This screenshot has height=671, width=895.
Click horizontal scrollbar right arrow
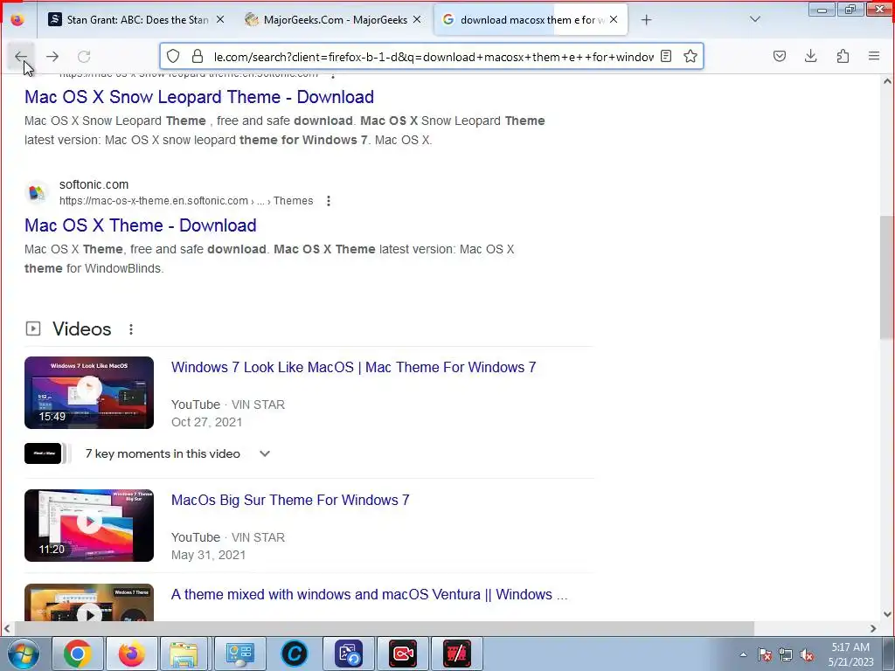873,628
